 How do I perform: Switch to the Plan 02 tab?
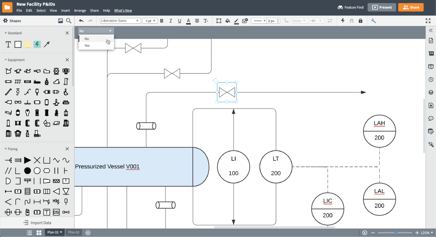74,233
